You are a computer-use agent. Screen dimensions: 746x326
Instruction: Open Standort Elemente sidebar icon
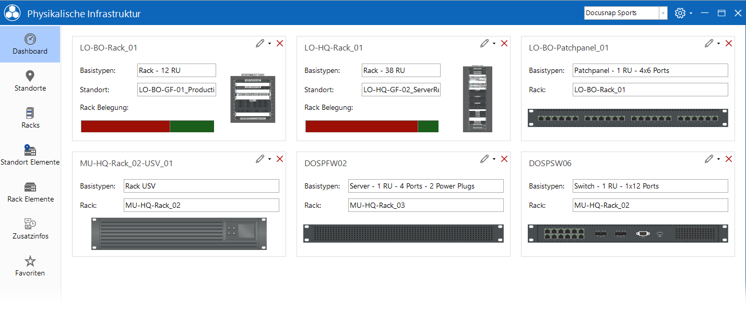tap(30, 151)
